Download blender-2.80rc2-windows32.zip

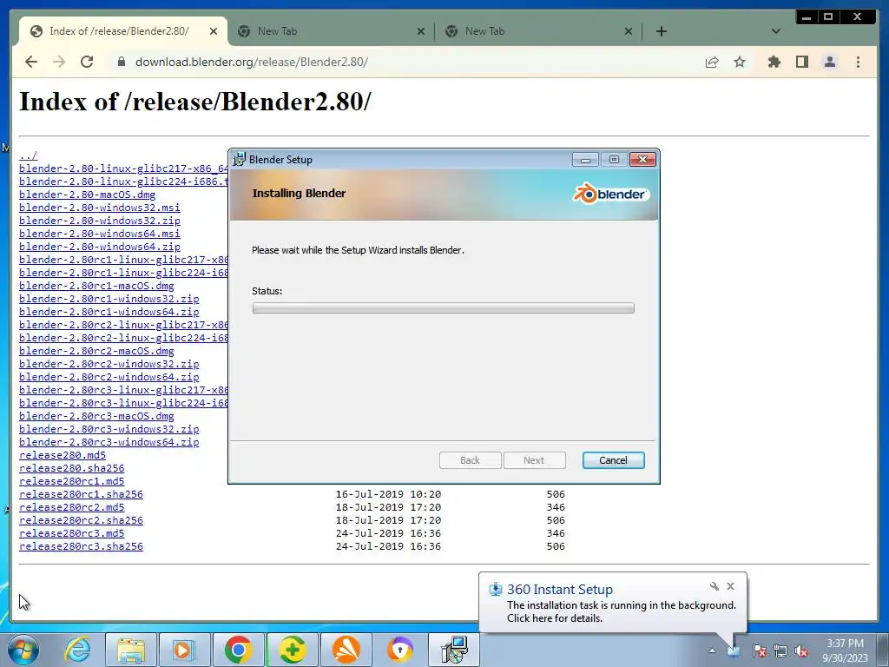pyautogui.click(x=109, y=364)
